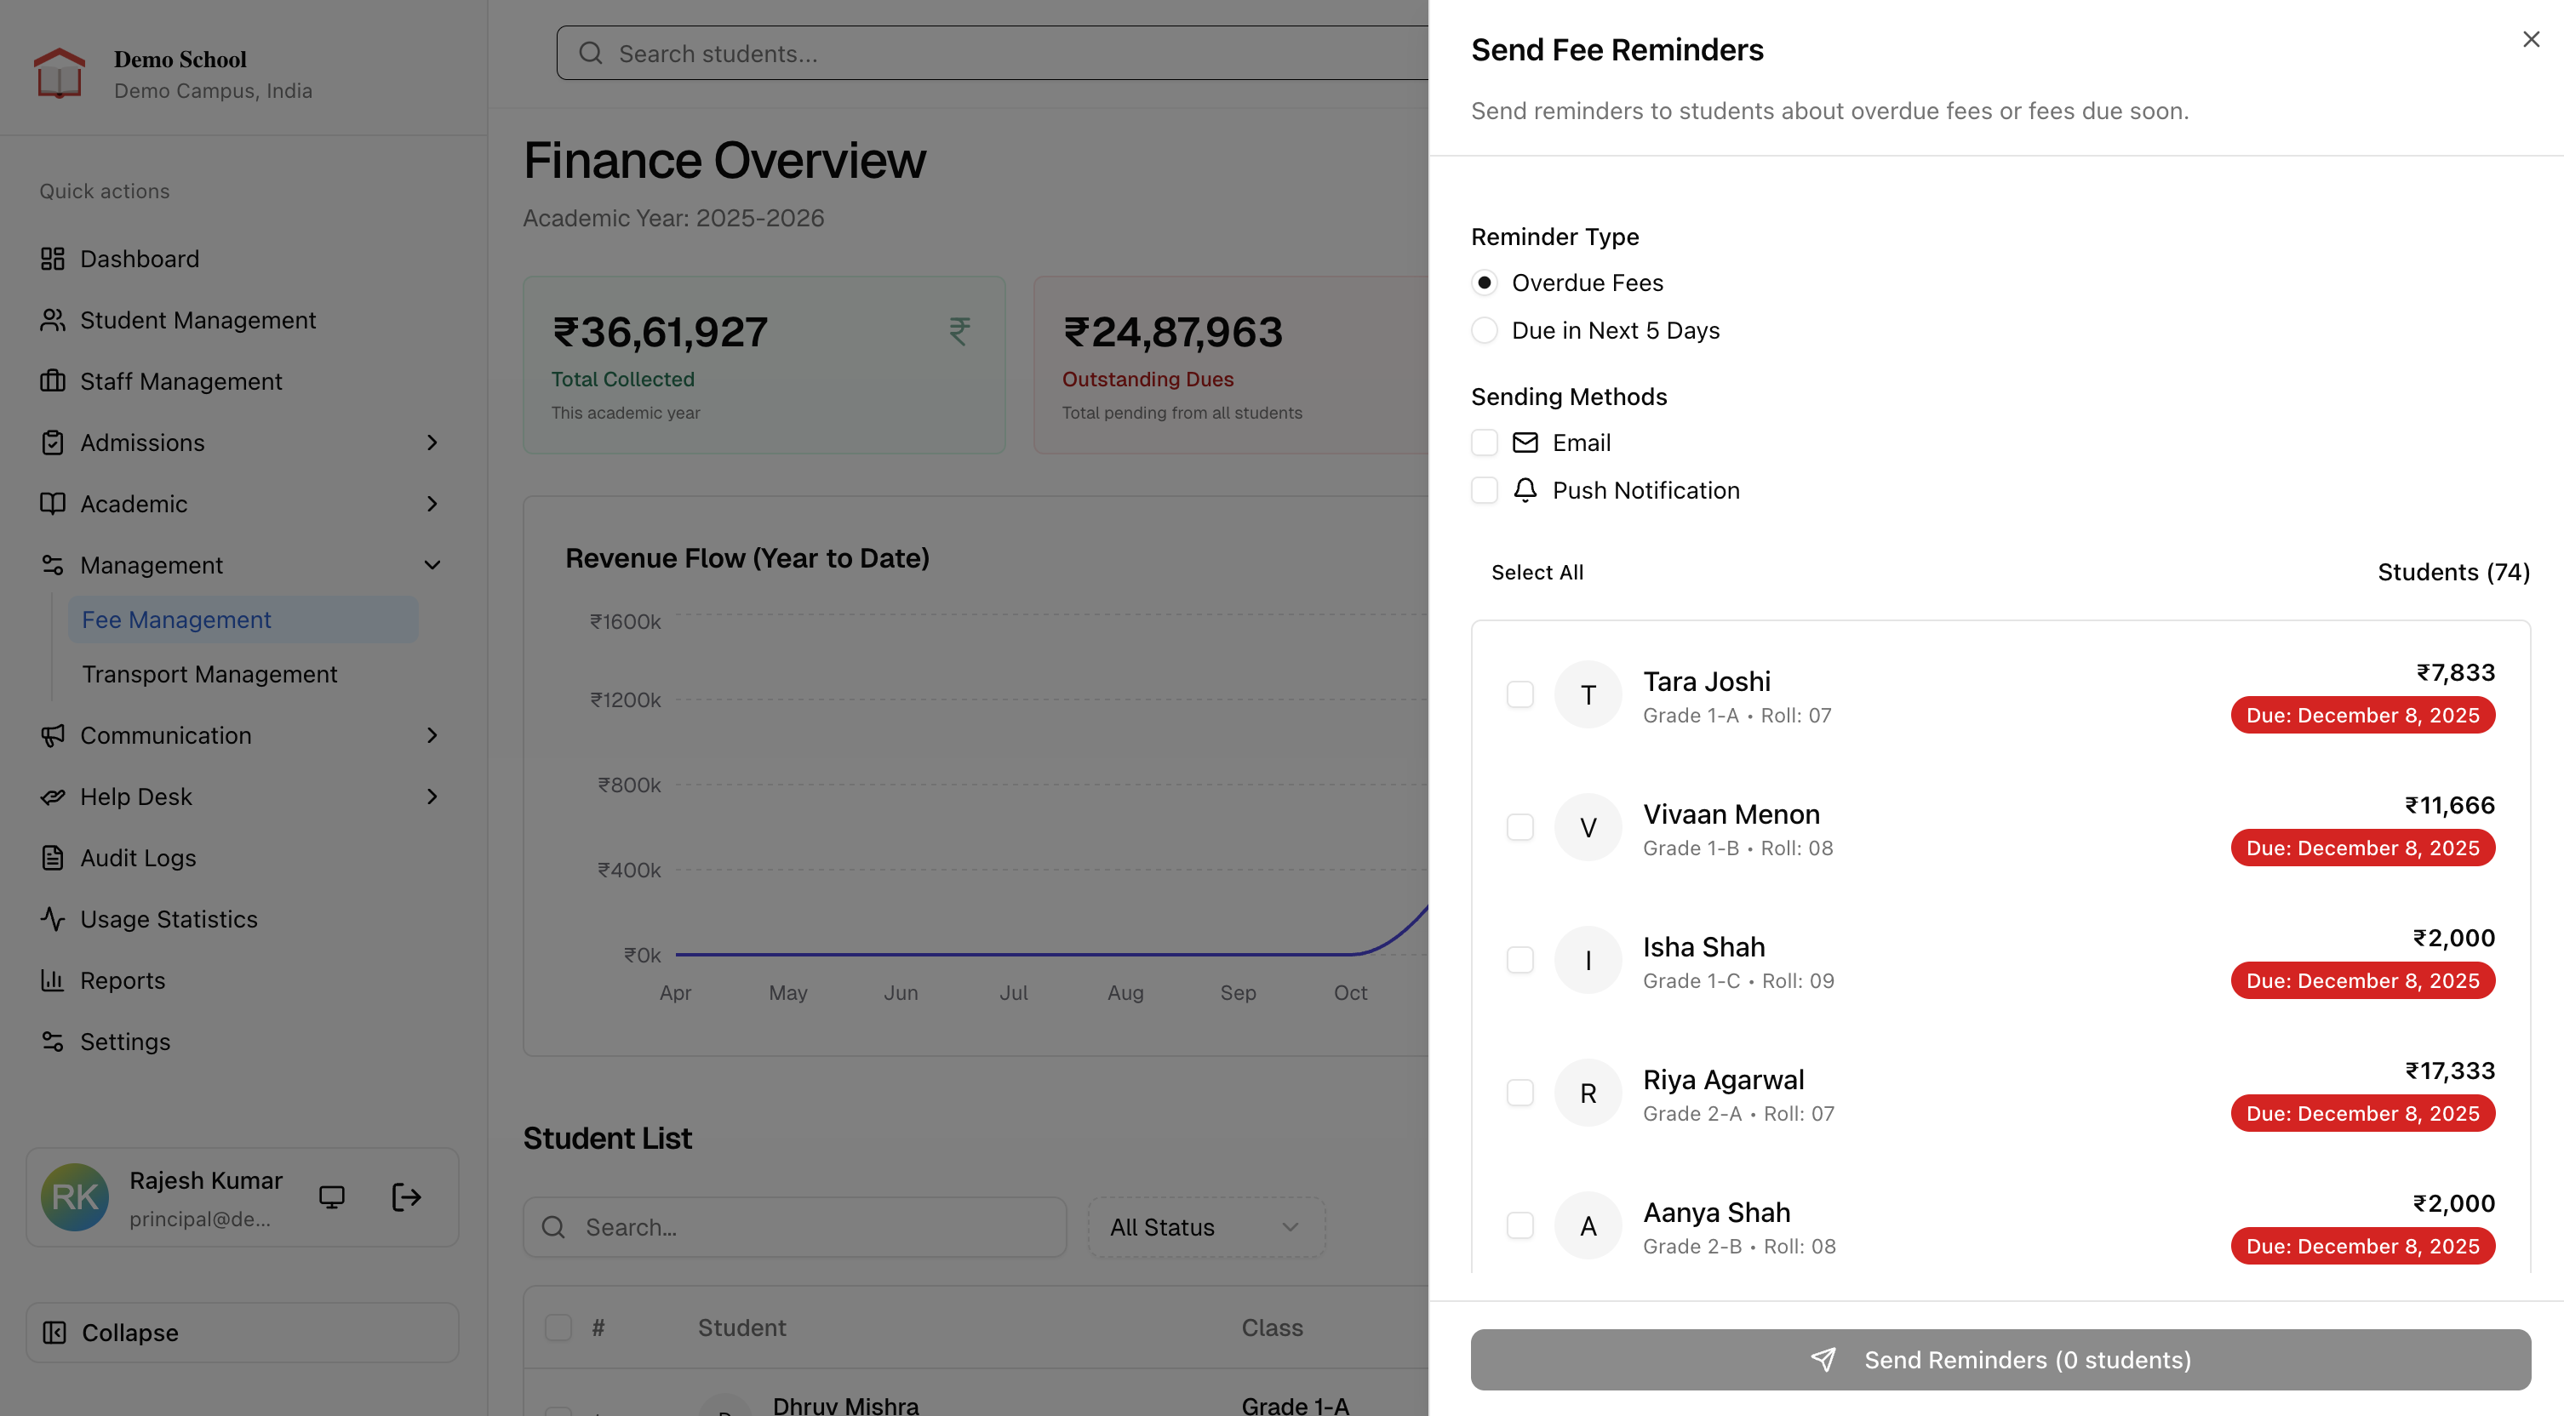Viewport: 2564px width, 1416px height.
Task: Close the Send Fee Reminders panel
Action: pyautogui.click(x=2530, y=39)
